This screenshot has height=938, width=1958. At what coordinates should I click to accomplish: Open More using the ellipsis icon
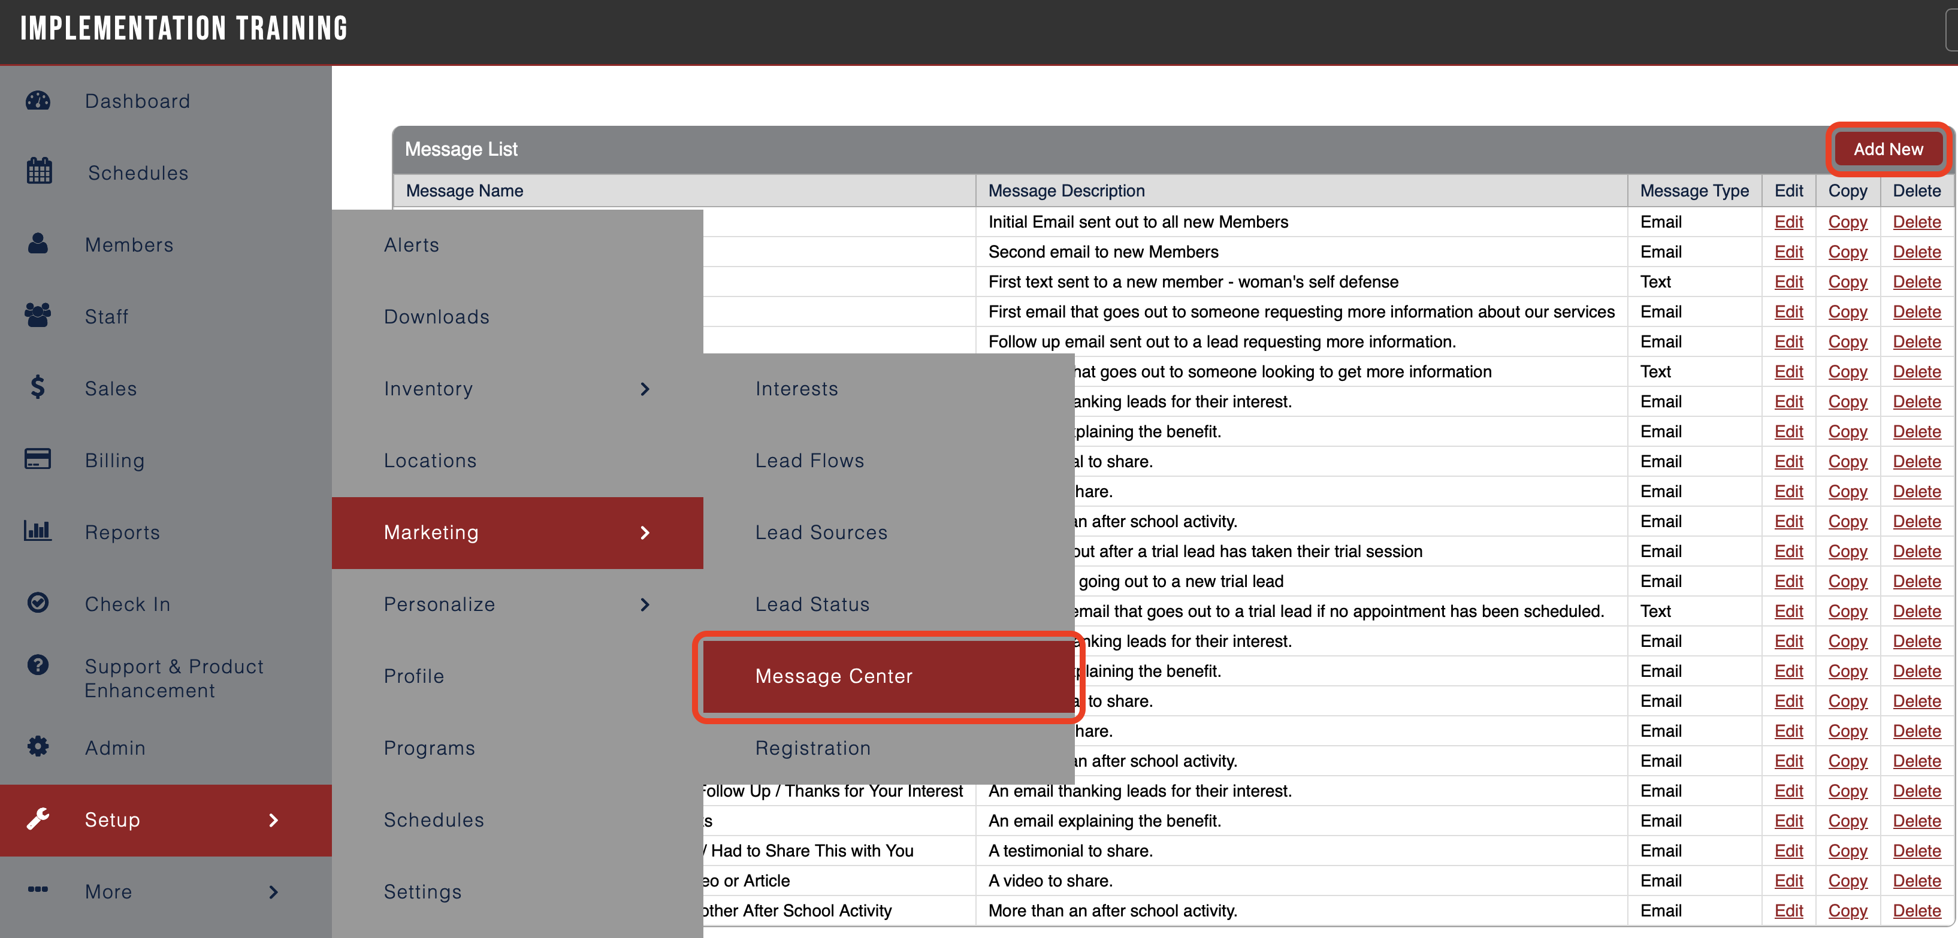point(38,890)
